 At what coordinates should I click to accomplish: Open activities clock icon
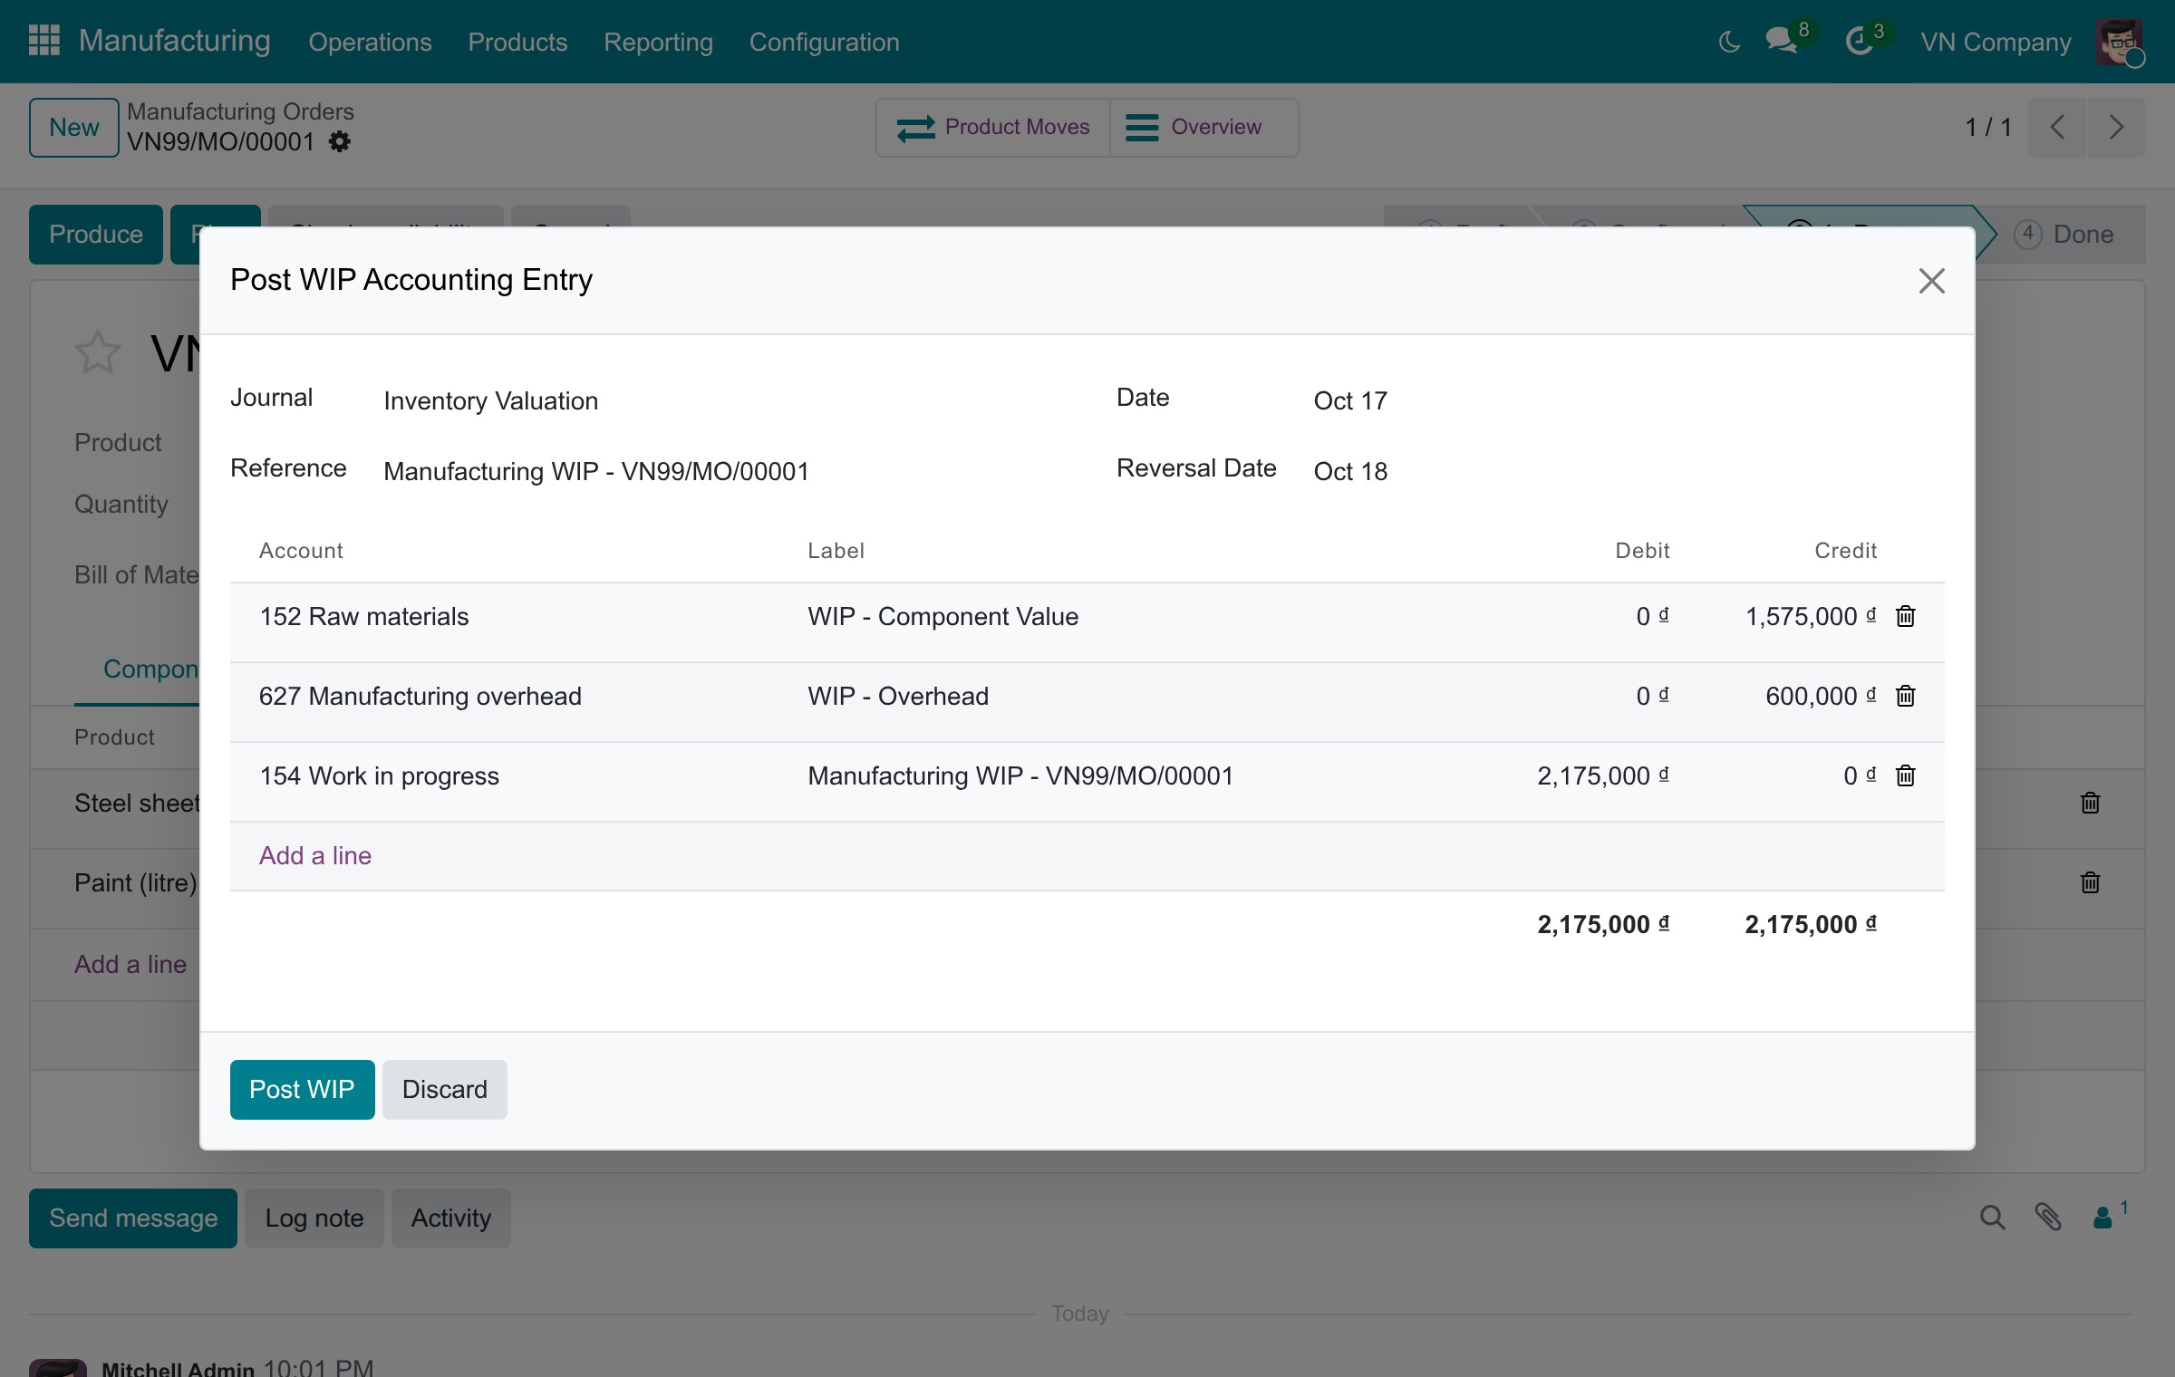(x=1860, y=41)
